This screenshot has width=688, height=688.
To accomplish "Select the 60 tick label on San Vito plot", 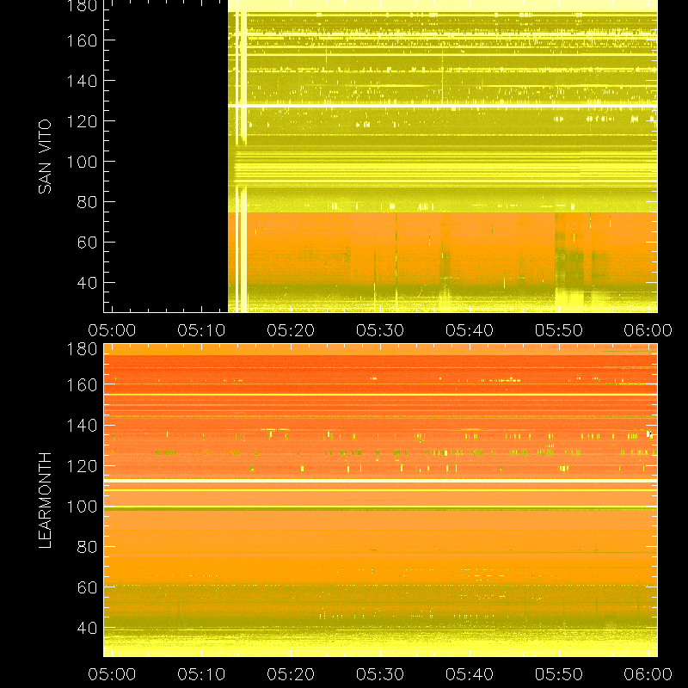I will coord(87,243).
